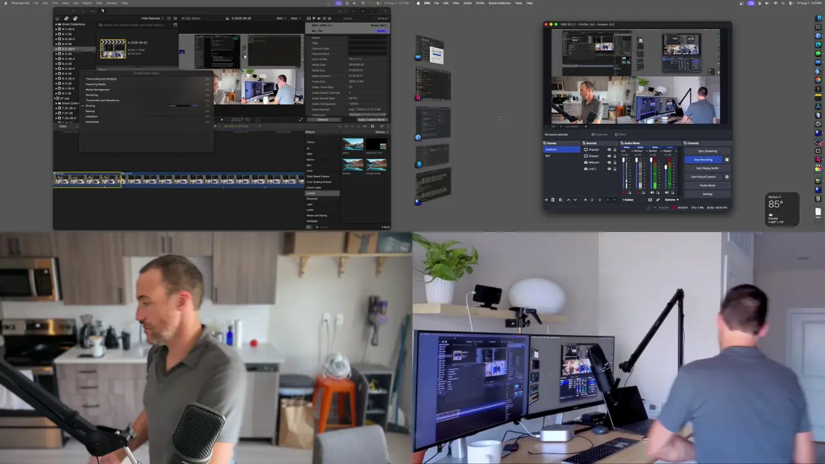Select the multicam scene in OBS
This screenshot has width=825, height=464.
(562, 150)
